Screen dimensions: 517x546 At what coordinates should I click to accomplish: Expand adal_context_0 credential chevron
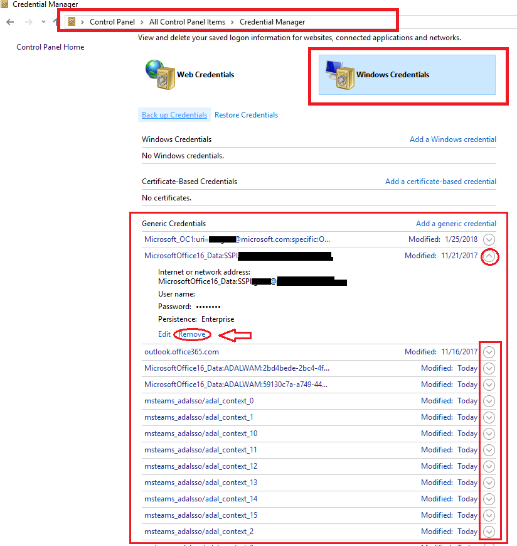[x=489, y=401]
